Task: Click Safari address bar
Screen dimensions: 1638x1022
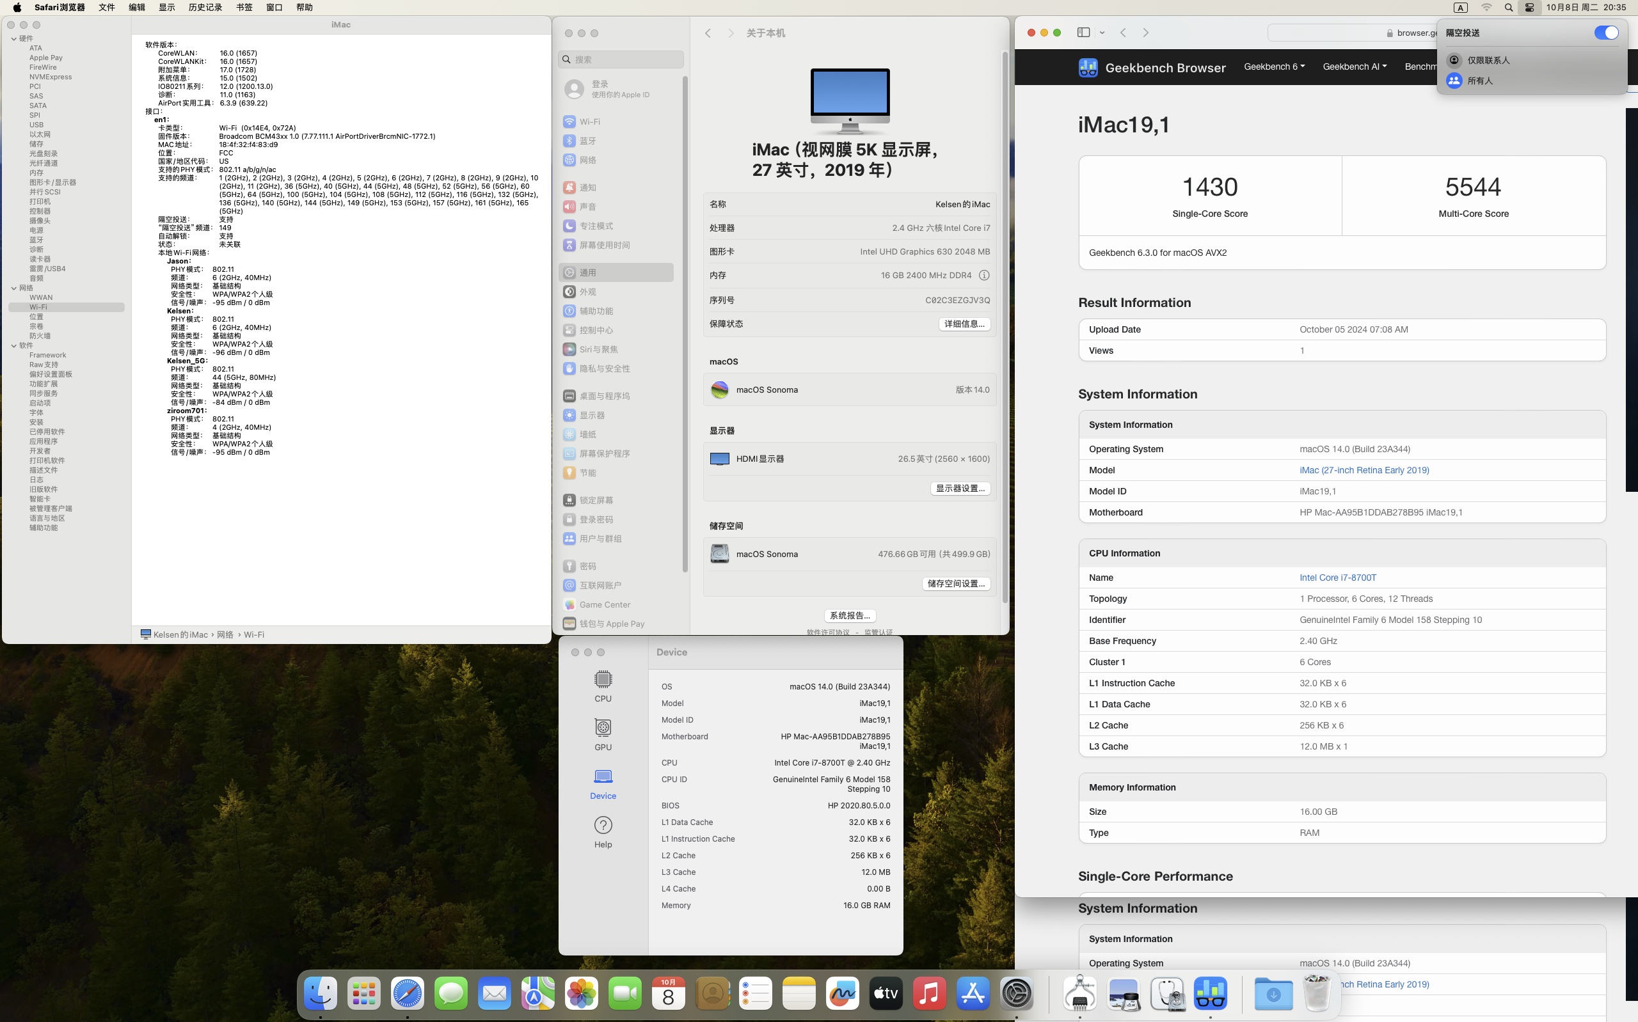Action: click(1352, 33)
